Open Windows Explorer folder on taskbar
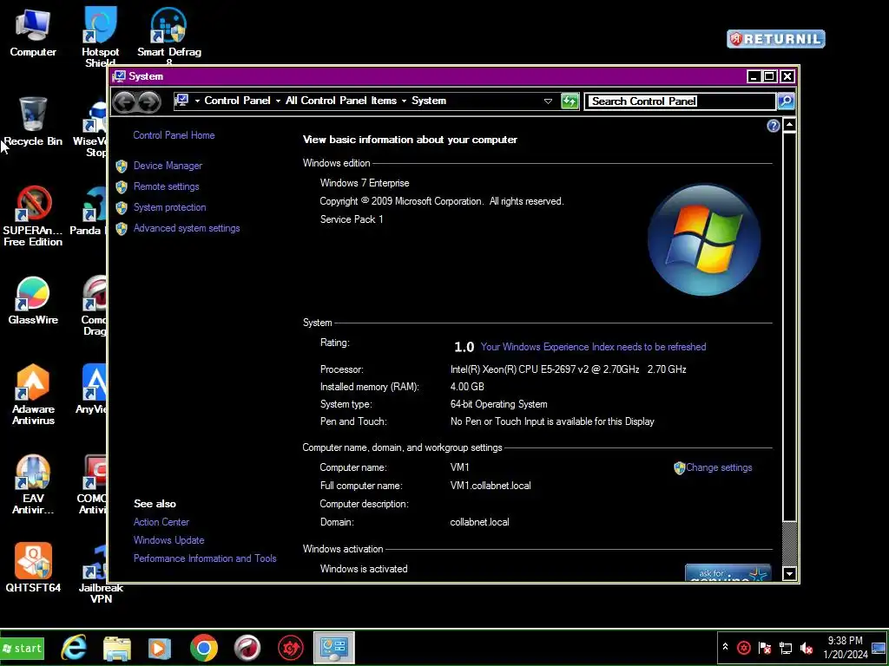Viewport: 889px width, 666px height. [117, 647]
